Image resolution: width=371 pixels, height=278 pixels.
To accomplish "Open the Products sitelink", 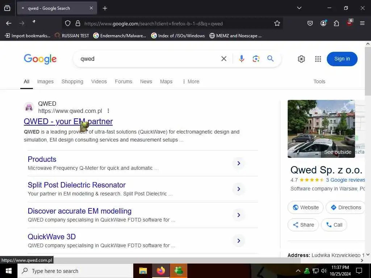I will [42, 159].
